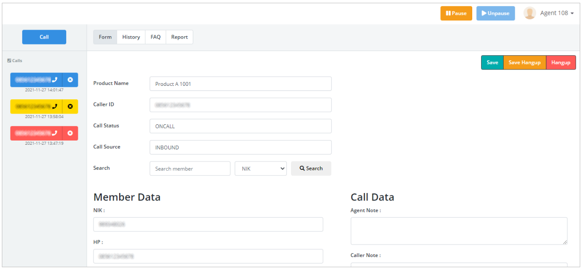Dial the red call entry's phone icon
Screen dimensions: 583x270
(56, 133)
